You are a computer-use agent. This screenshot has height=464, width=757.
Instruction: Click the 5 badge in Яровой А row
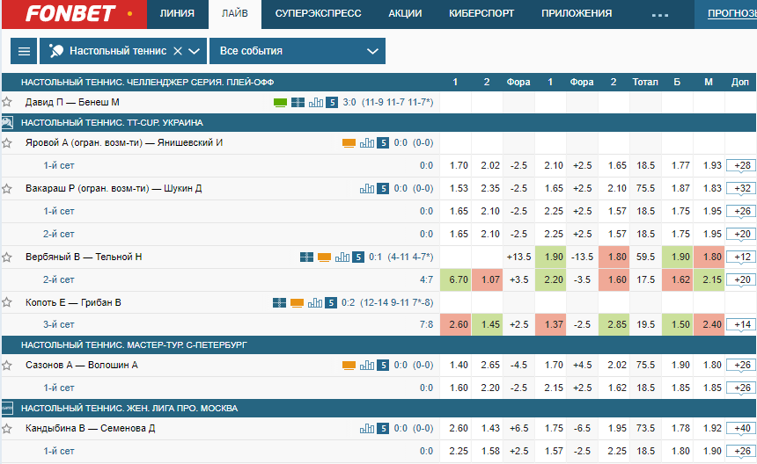(x=383, y=142)
